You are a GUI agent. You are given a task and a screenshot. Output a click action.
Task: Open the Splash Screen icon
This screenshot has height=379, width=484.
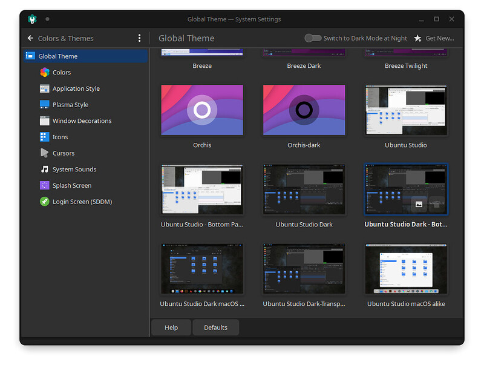pos(45,186)
